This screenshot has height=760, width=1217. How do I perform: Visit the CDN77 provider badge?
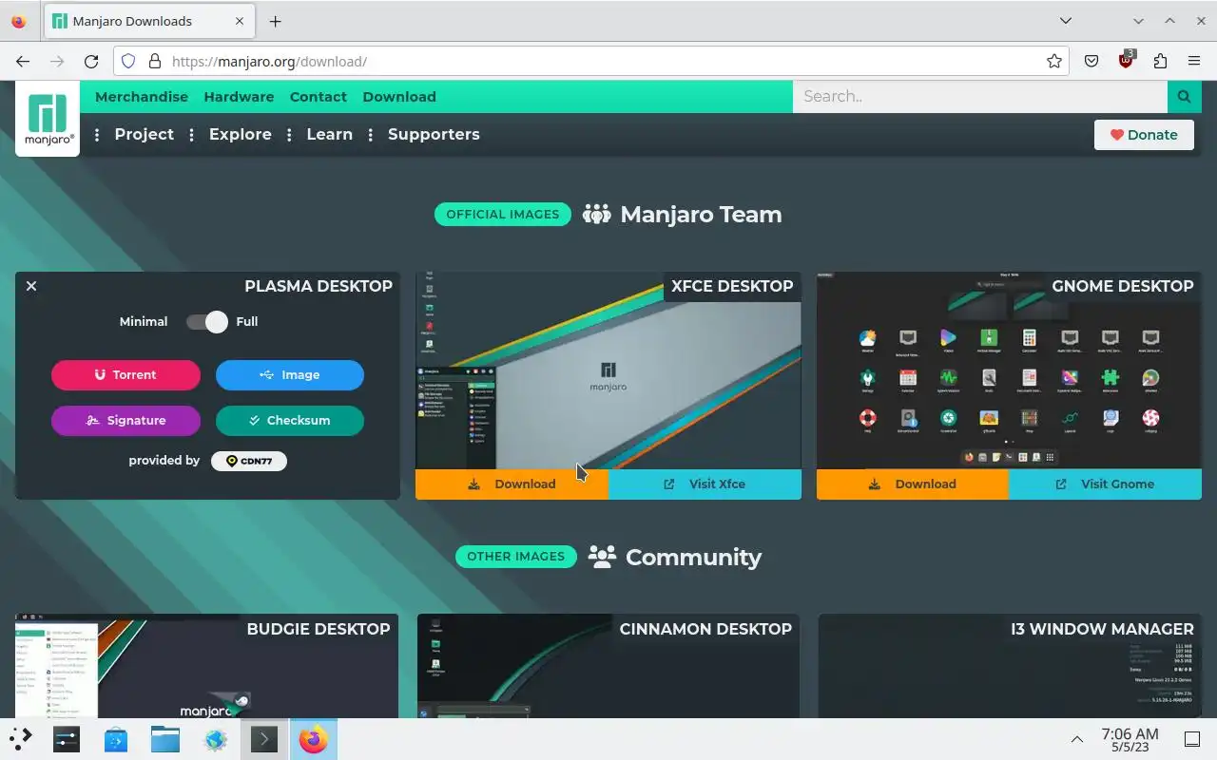(x=249, y=461)
